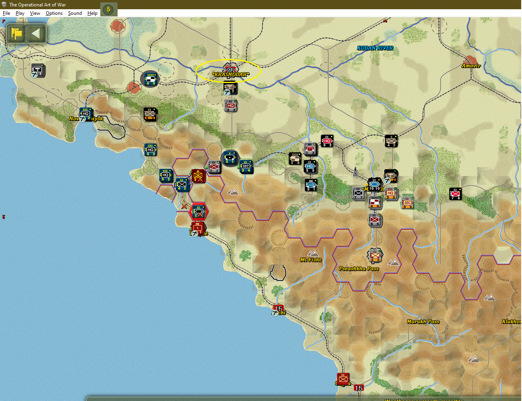
Task: Open the Play menu
Action: (x=20, y=13)
